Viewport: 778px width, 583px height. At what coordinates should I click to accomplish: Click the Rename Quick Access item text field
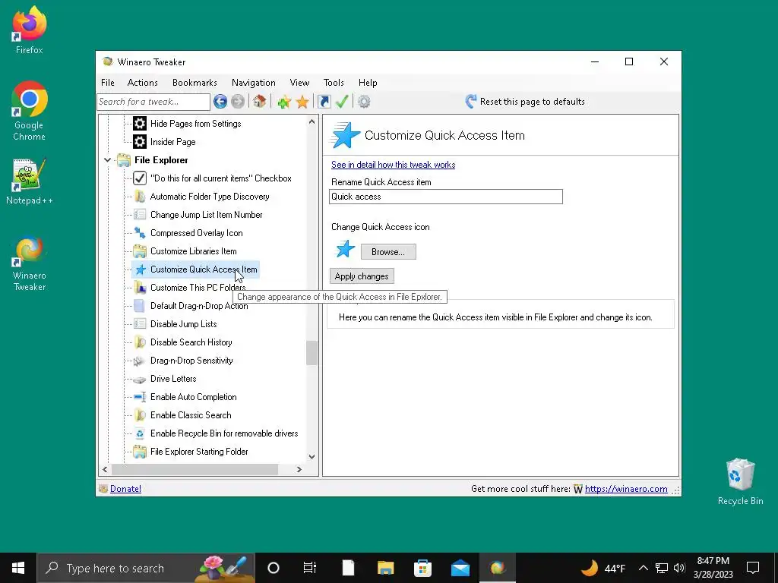coord(445,197)
